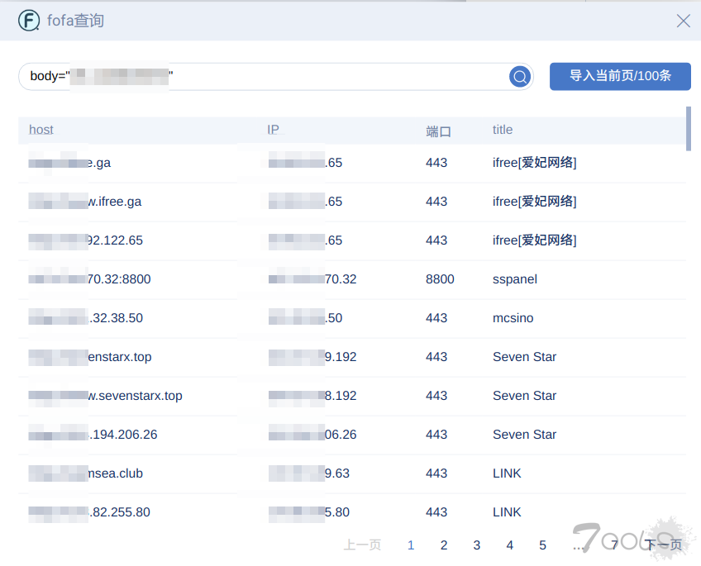Click the title column header

pyautogui.click(x=503, y=130)
